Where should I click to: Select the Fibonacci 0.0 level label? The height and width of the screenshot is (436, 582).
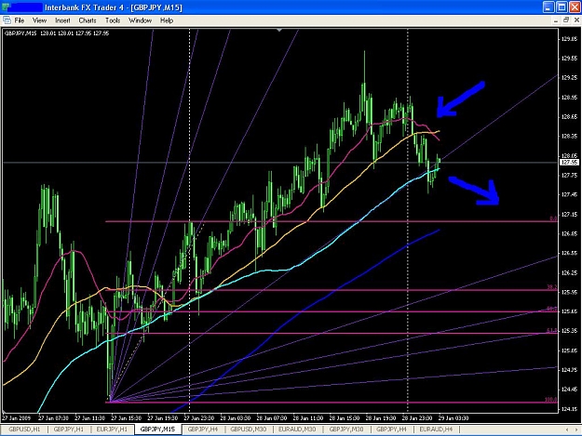[553, 218]
